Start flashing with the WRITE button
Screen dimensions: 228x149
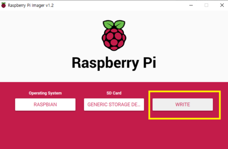tap(183, 105)
